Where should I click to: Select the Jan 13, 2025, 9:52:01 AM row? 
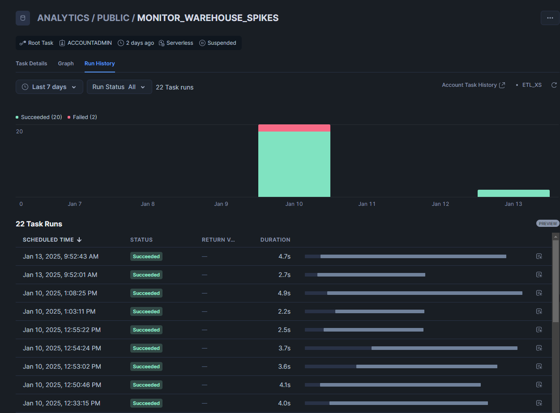point(284,275)
